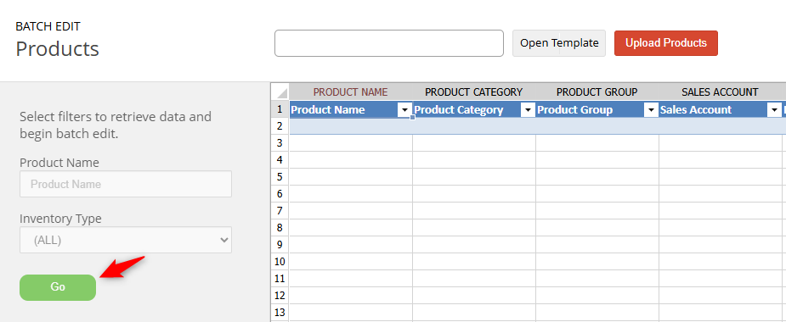Expand the Product Name column filter arrow
786x322 pixels.
[x=404, y=110]
